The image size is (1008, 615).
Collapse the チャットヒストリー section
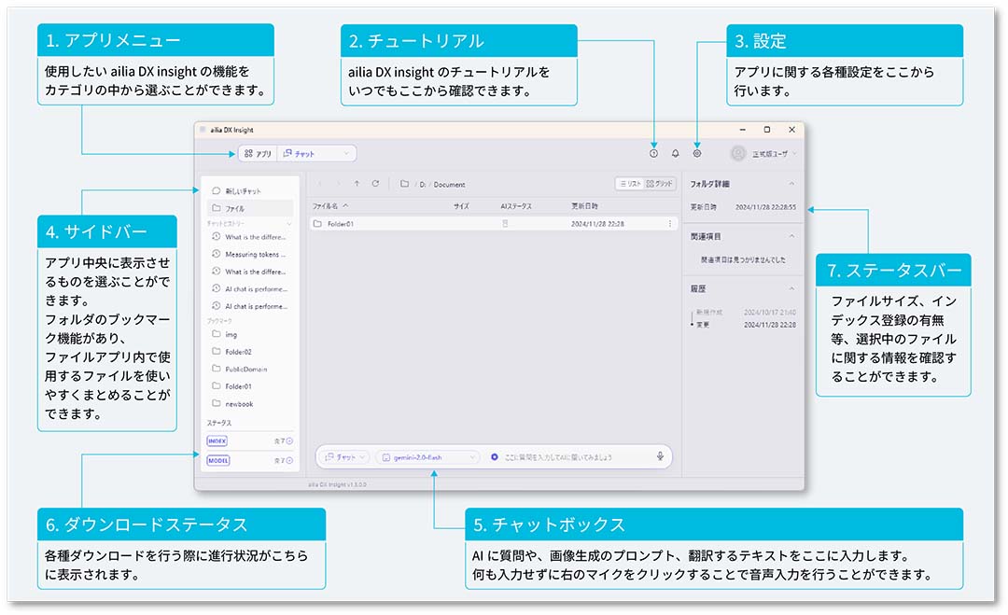[289, 223]
